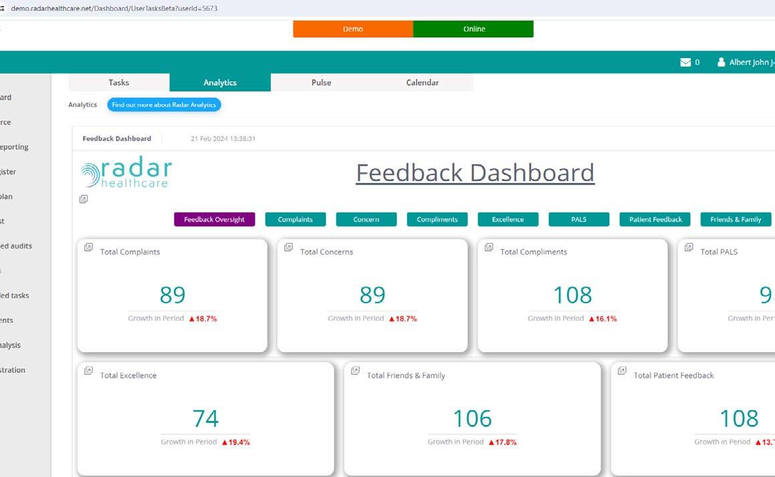Open the export icon on Total Concerns card
The image size is (775, 477).
289,247
